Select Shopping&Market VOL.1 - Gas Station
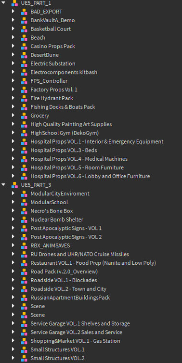Screen dimensions: 182x363 point(75,341)
